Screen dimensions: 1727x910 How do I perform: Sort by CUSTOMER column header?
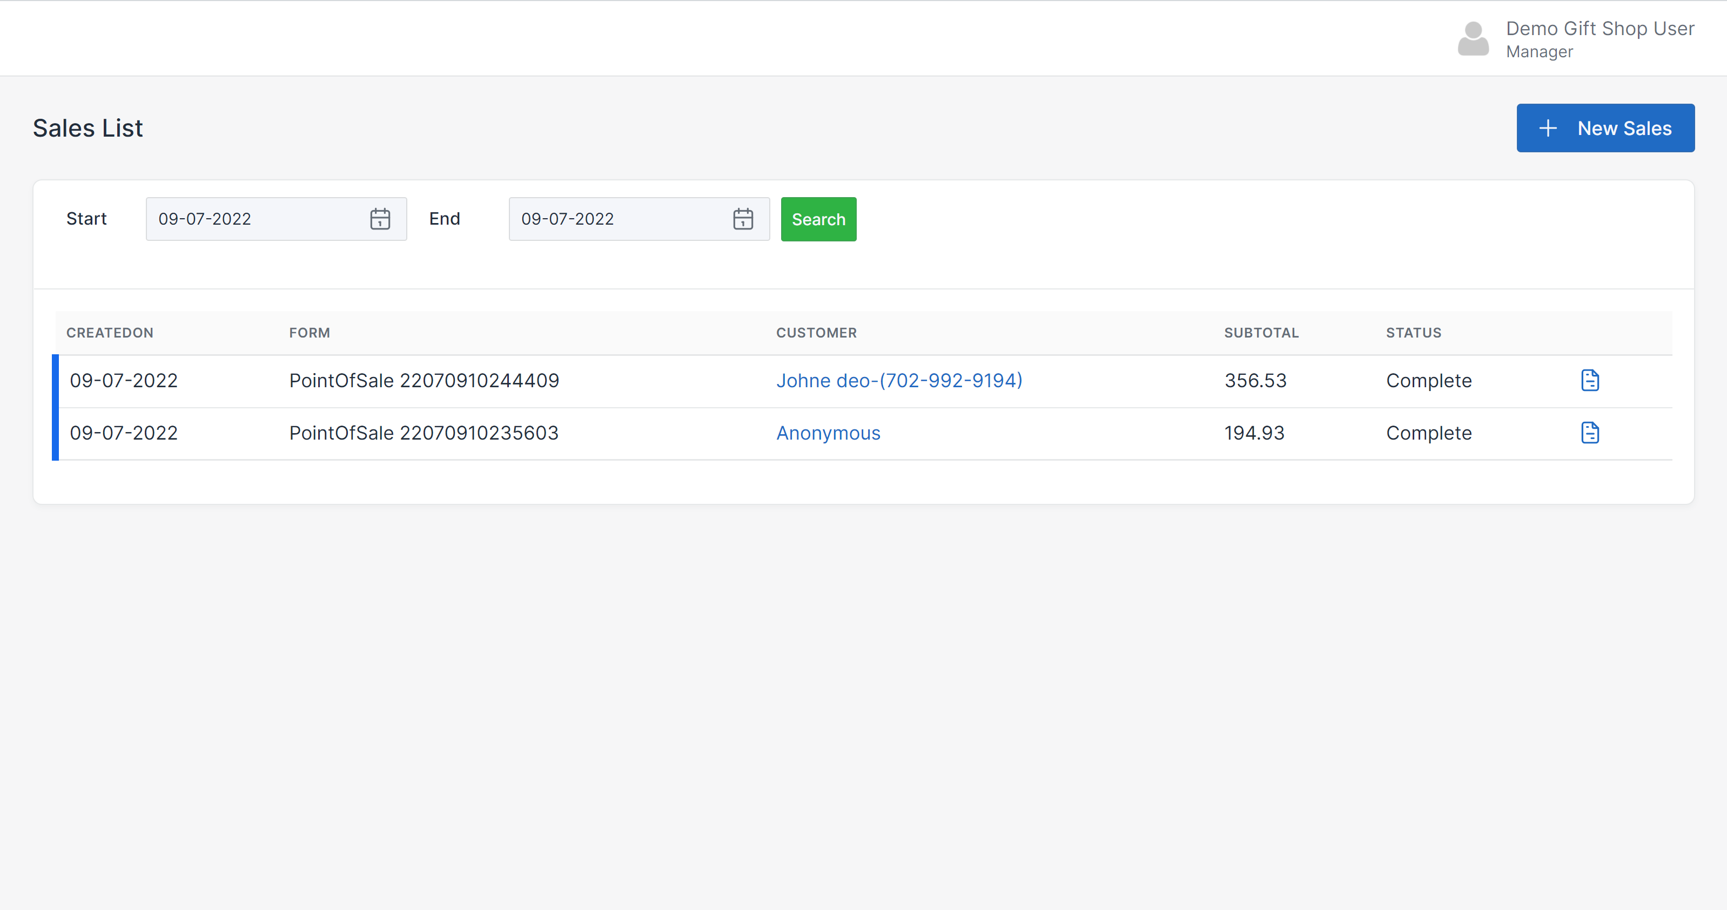pyautogui.click(x=816, y=333)
